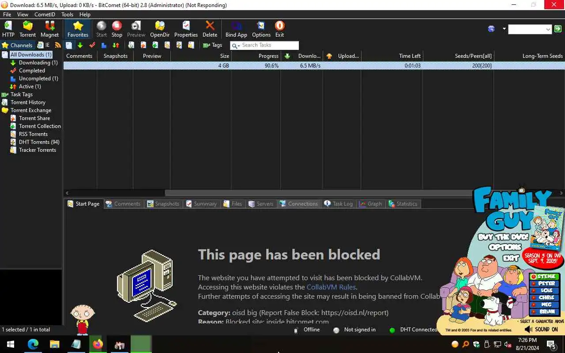Open Torrent History in sidebar

[x=28, y=102]
